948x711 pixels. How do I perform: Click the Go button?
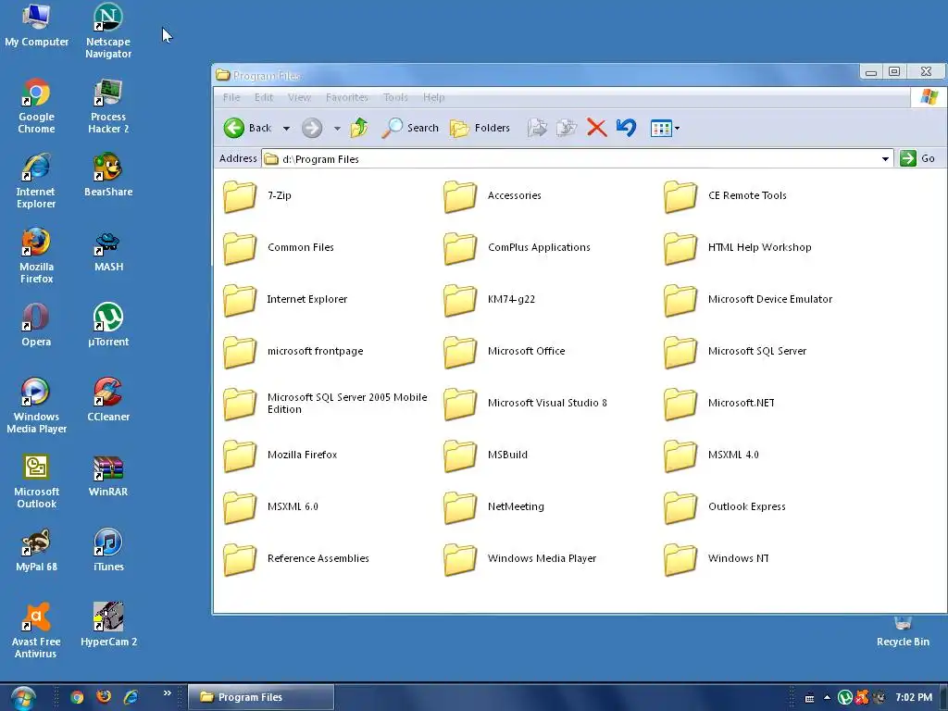click(917, 158)
